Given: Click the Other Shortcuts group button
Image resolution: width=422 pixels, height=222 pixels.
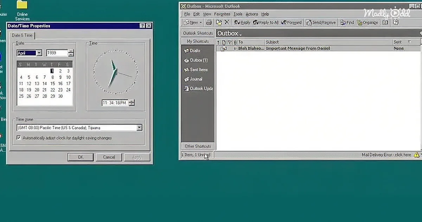Looking at the screenshot, I should 198,146.
